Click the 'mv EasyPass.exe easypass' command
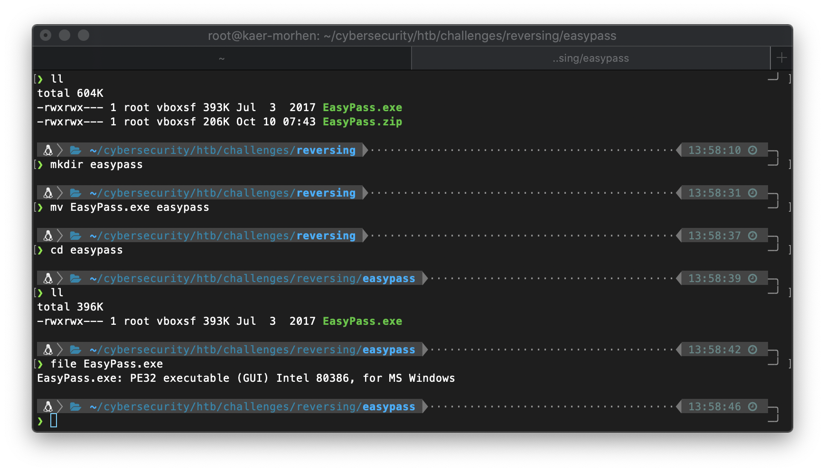The height and width of the screenshot is (472, 825). pos(130,208)
